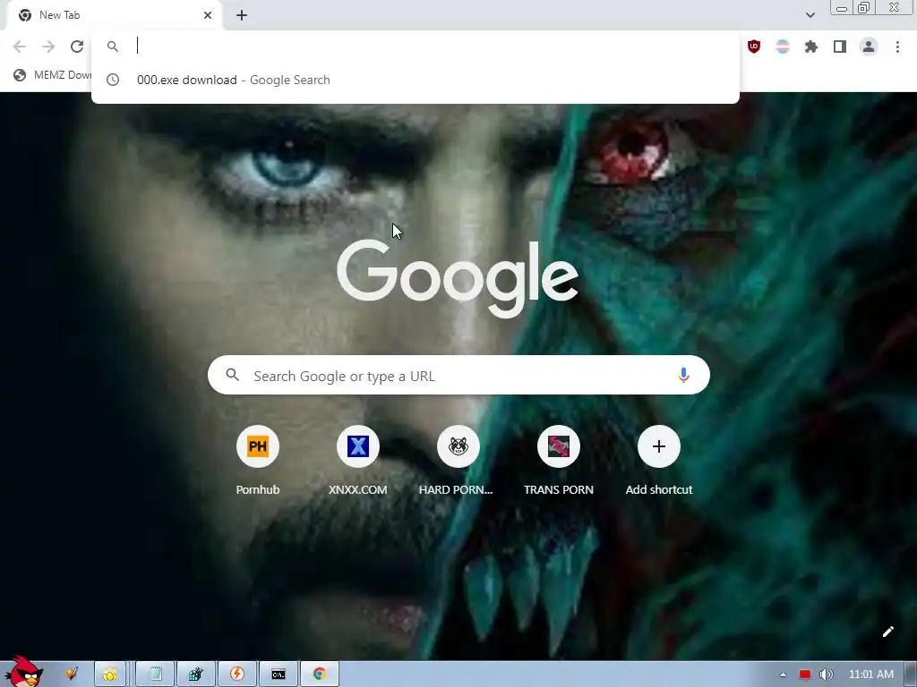
Task: Go forward using the forward arrow
Action: tap(48, 47)
